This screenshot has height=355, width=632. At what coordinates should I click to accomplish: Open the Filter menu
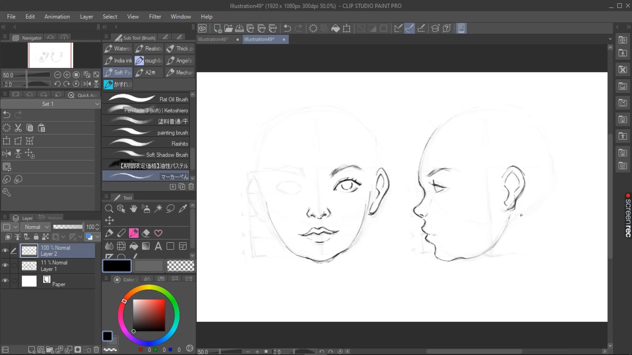[x=155, y=17]
